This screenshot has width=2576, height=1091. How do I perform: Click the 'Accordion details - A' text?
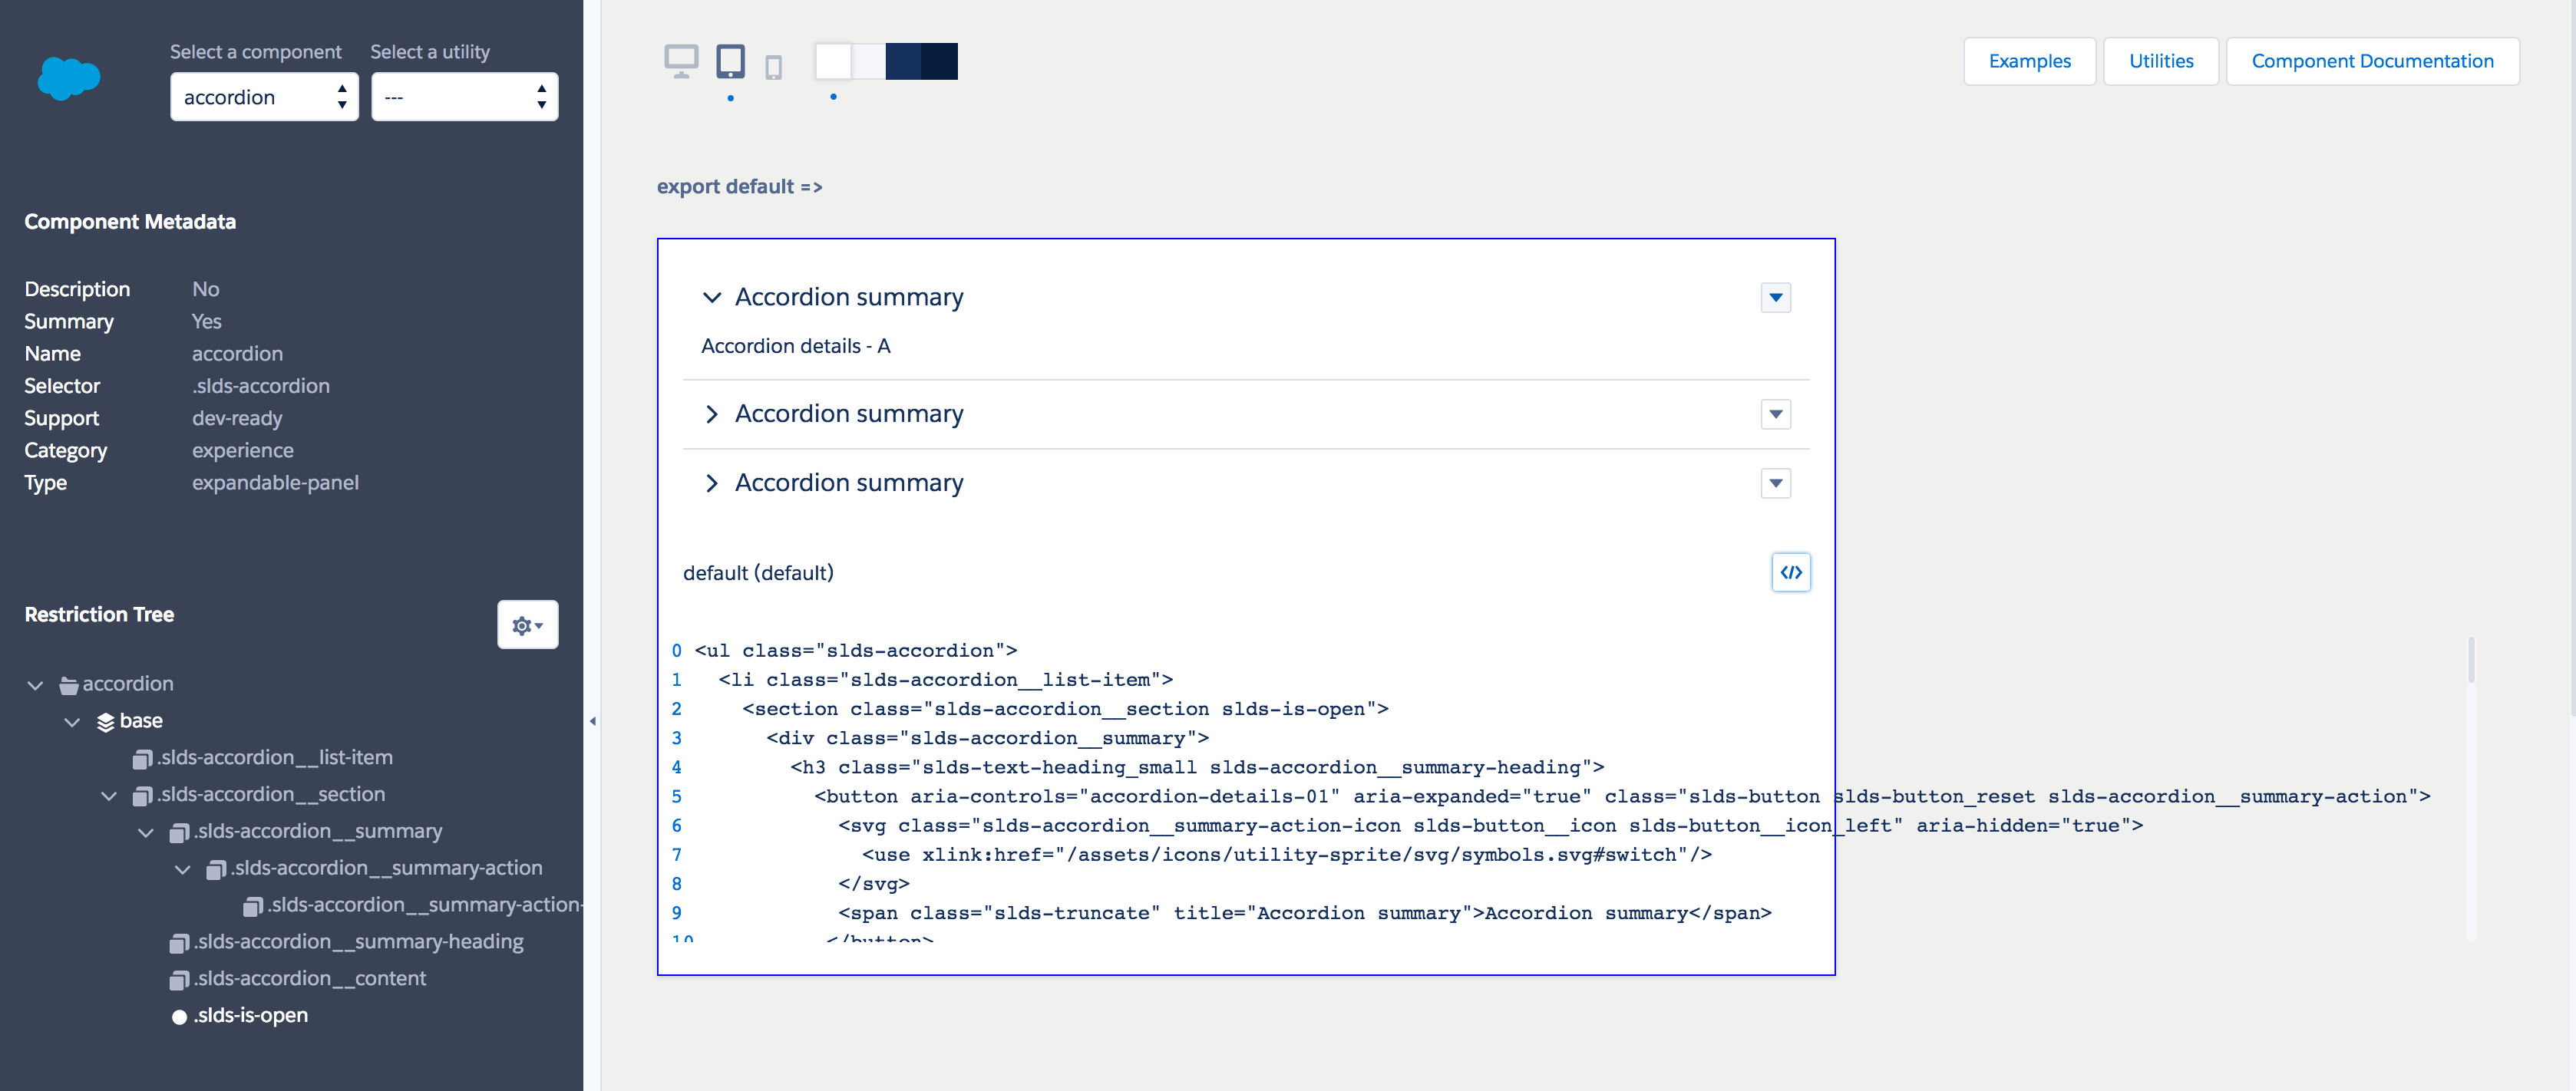[x=795, y=346]
